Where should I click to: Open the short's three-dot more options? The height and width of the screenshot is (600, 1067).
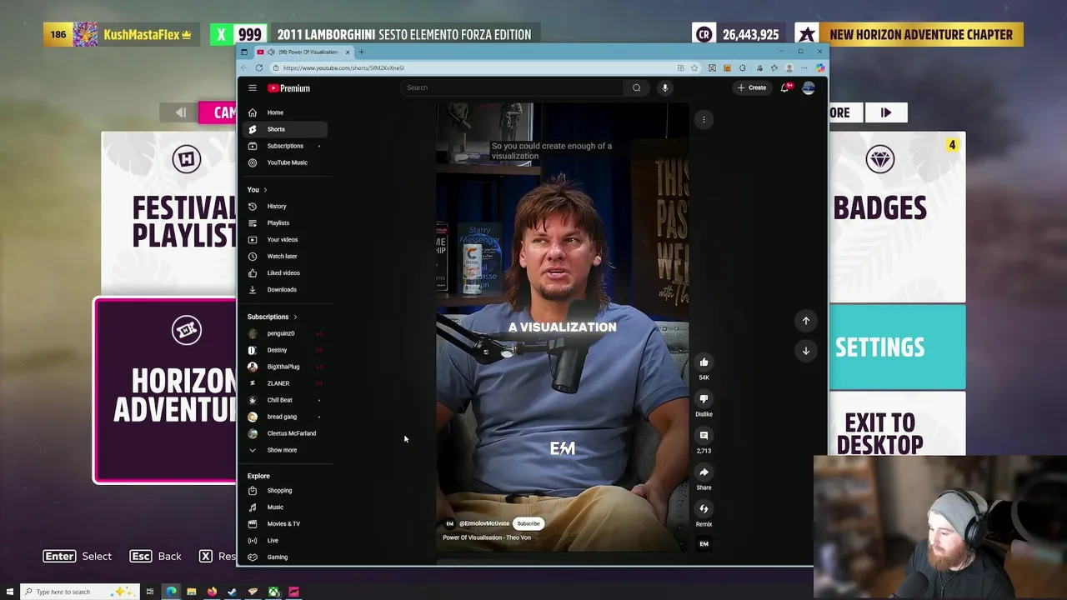704,119
